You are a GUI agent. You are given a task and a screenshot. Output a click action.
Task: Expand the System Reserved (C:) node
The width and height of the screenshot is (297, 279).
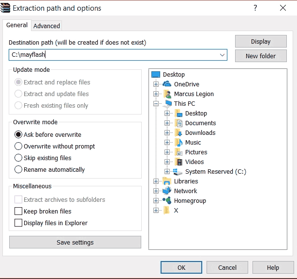pyautogui.click(x=167, y=171)
